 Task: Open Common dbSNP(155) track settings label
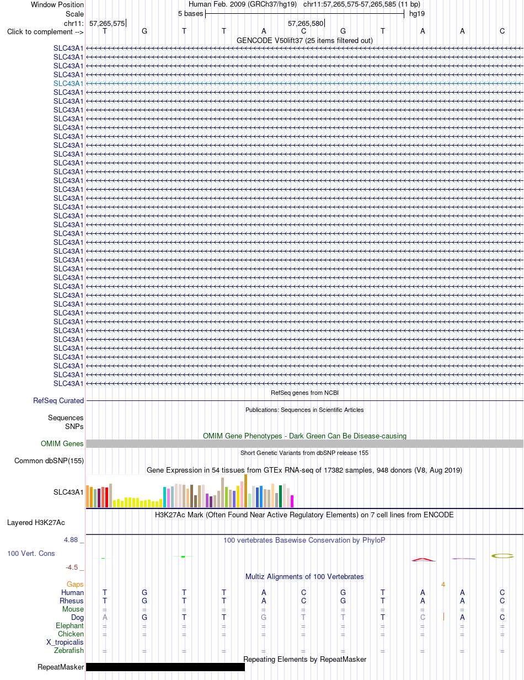[x=49, y=461]
